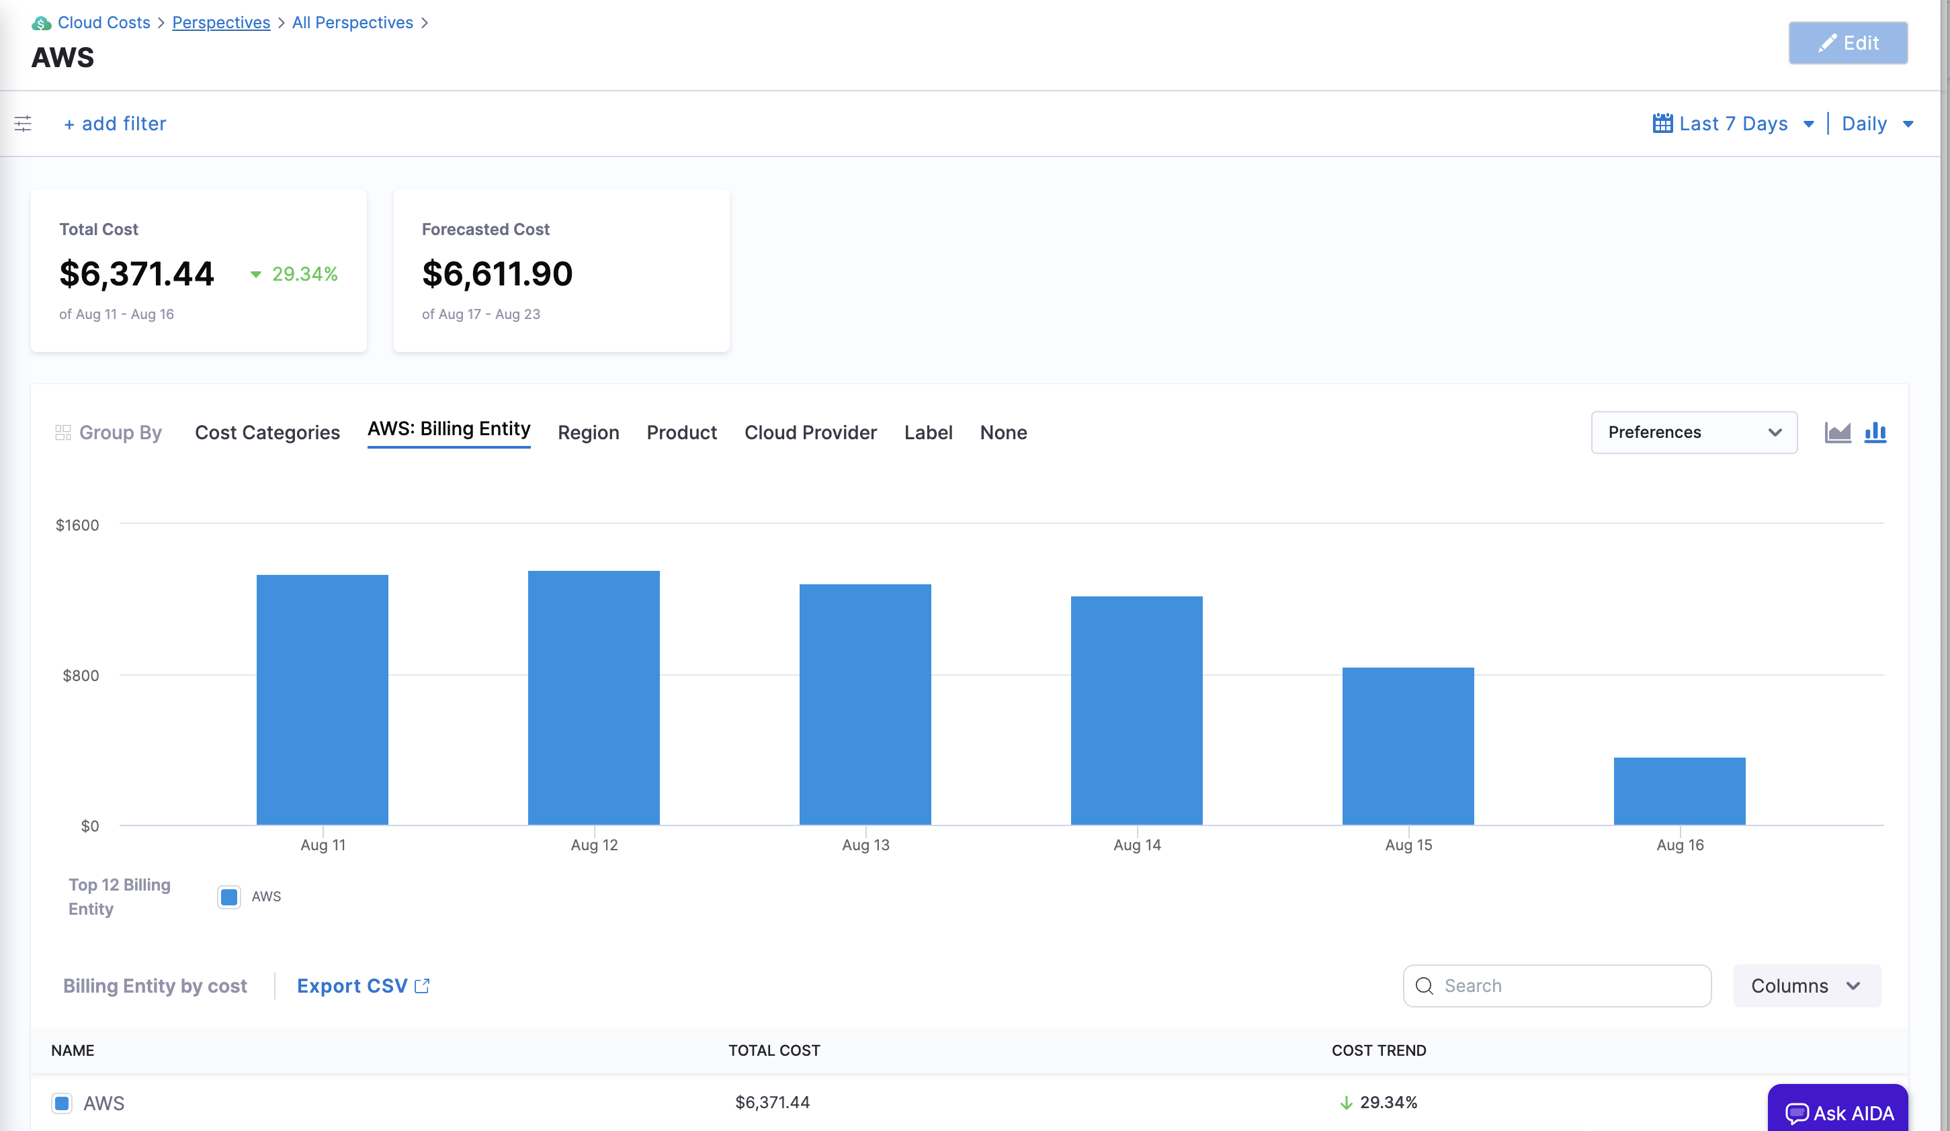Click the Aug 12 bar in the chart
1950x1131 pixels.
point(593,698)
